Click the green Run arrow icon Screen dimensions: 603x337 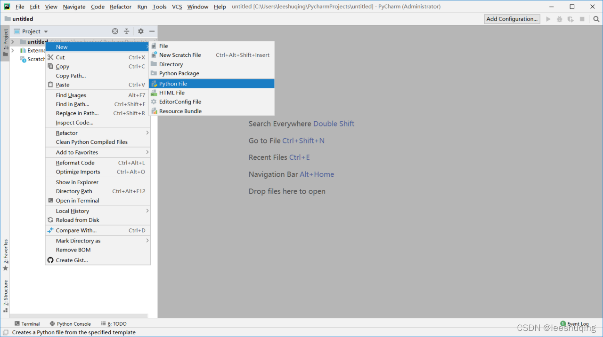point(548,19)
